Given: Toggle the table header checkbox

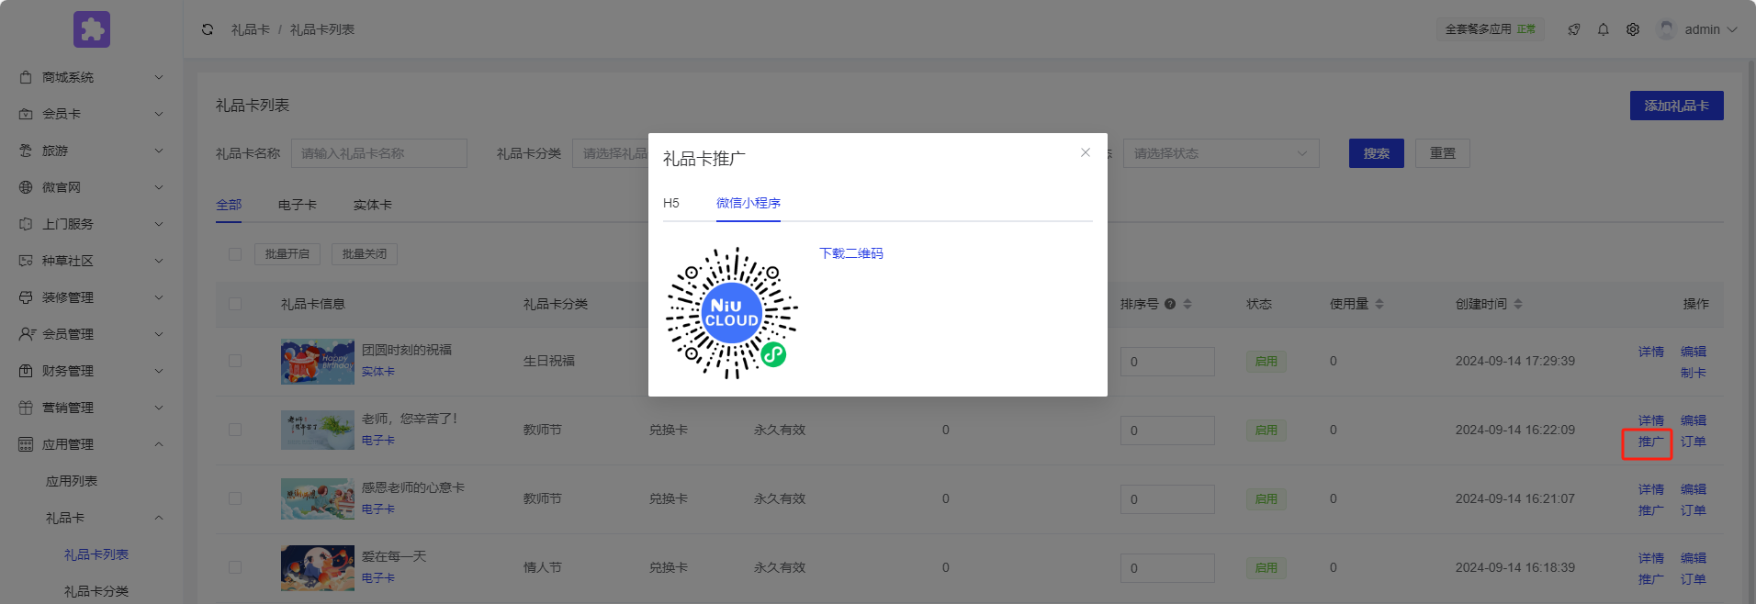Looking at the screenshot, I should tap(235, 304).
